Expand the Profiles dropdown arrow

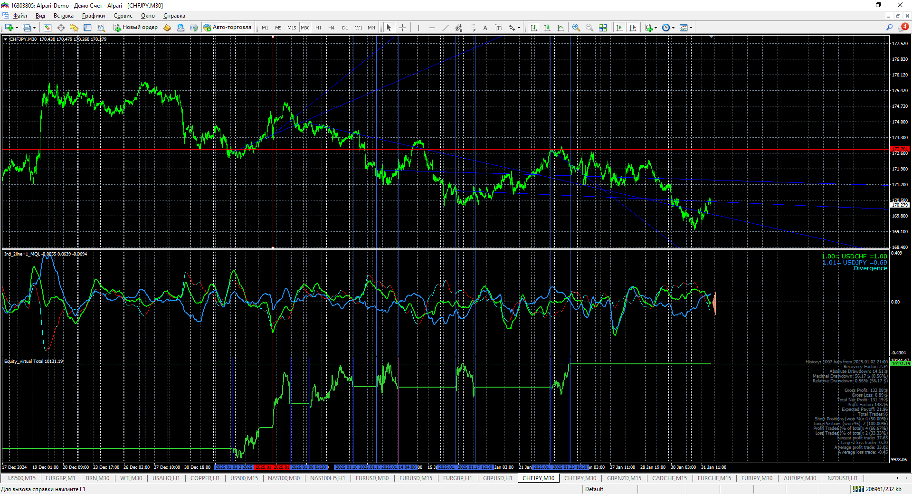point(34,28)
